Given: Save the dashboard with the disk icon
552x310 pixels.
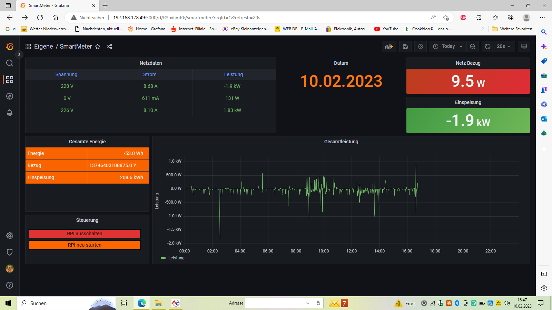Looking at the screenshot, I should coord(405,46).
